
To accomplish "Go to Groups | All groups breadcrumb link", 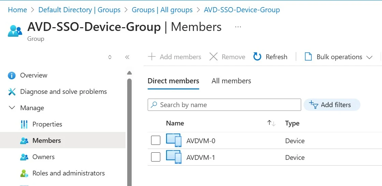I will (x=162, y=10).
